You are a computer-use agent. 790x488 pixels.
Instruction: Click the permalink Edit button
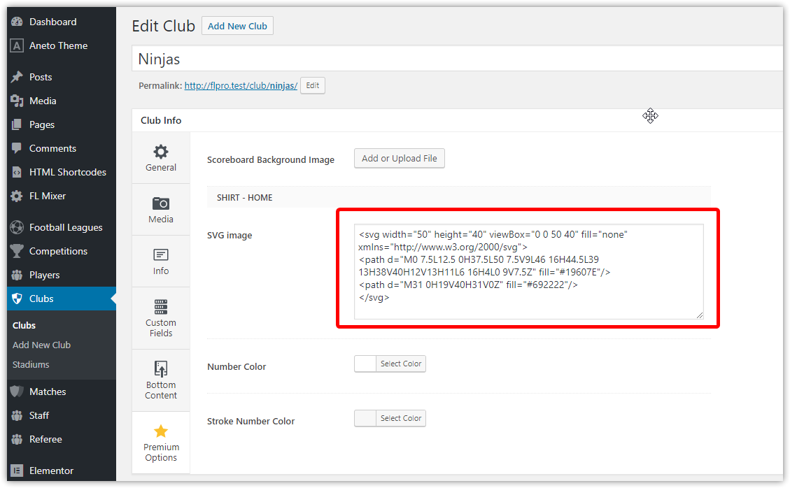click(x=313, y=85)
